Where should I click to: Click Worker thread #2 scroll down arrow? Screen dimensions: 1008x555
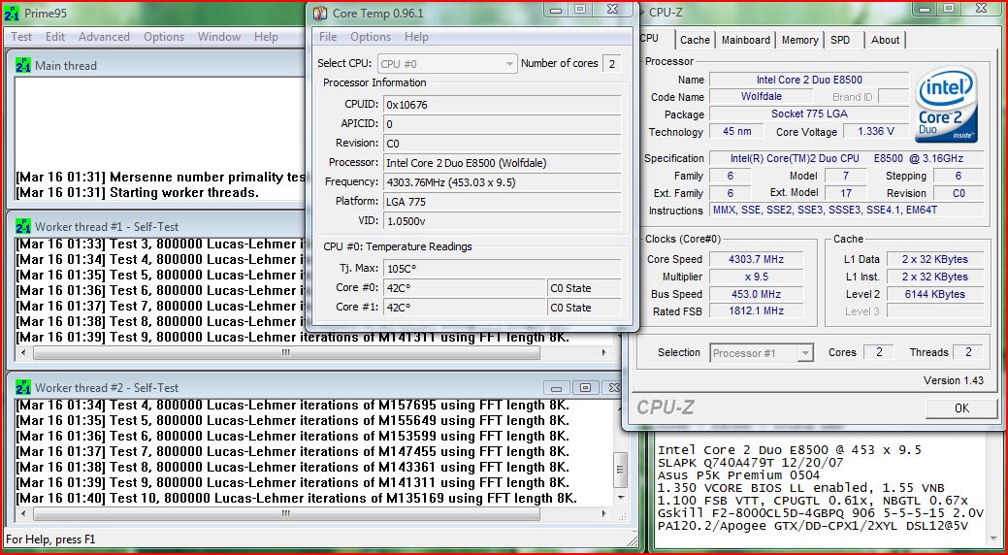[x=620, y=498]
